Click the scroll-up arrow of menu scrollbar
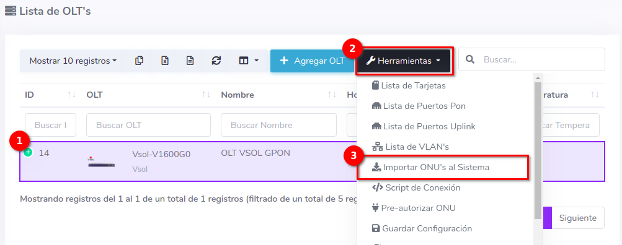622x245 pixels. (x=538, y=77)
